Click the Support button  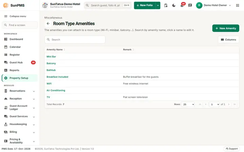232,149
